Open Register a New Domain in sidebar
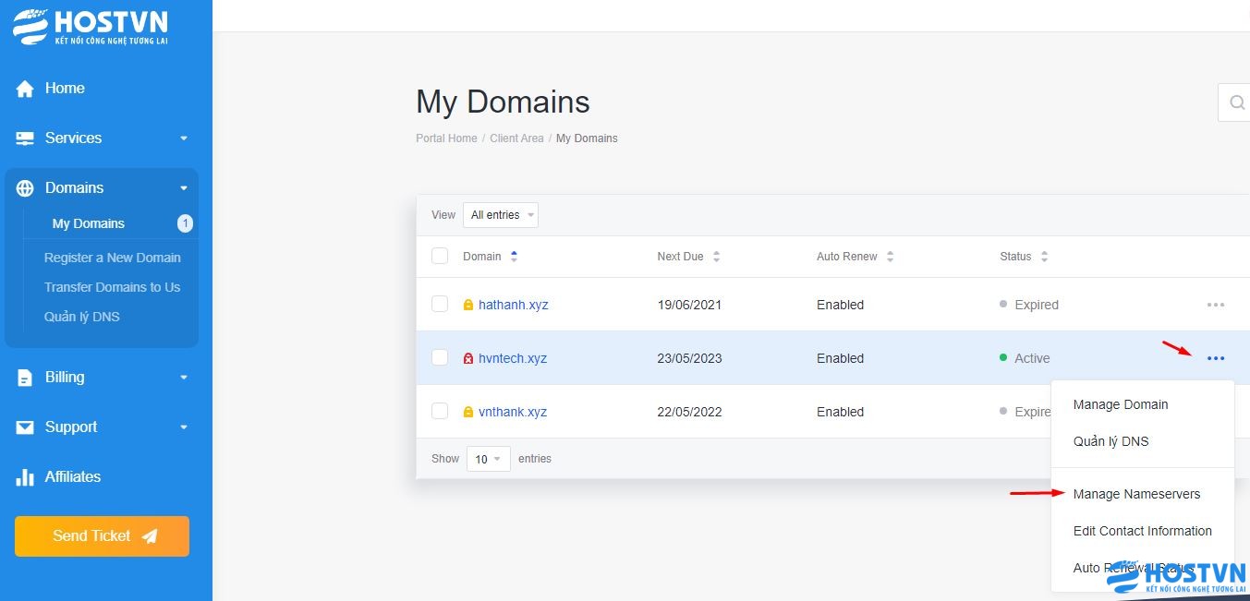This screenshot has width=1250, height=601. (113, 258)
